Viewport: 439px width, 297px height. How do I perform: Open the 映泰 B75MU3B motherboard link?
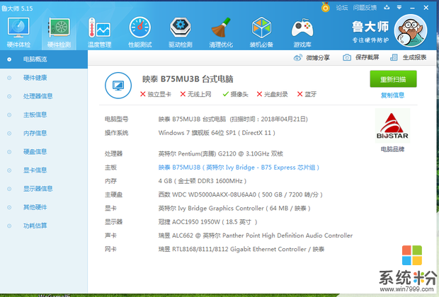[239, 168]
